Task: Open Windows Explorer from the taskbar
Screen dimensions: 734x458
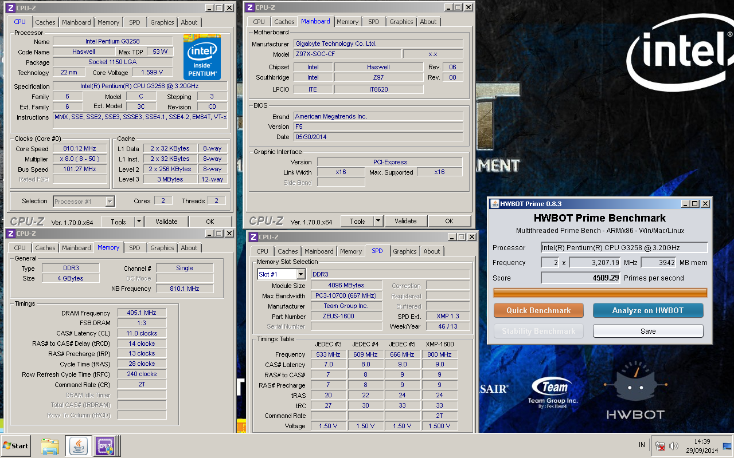Action: click(x=50, y=445)
